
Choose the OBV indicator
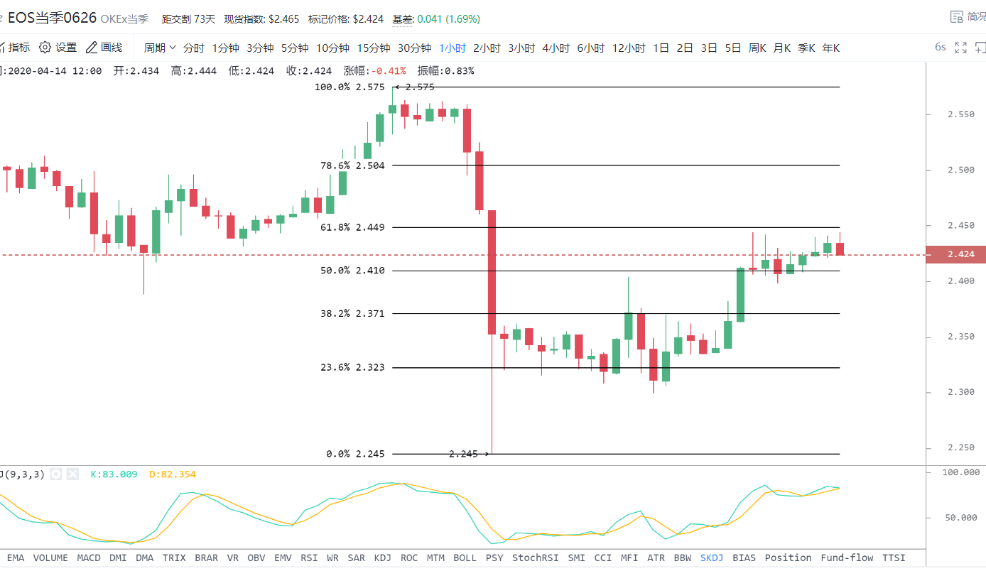point(256,558)
